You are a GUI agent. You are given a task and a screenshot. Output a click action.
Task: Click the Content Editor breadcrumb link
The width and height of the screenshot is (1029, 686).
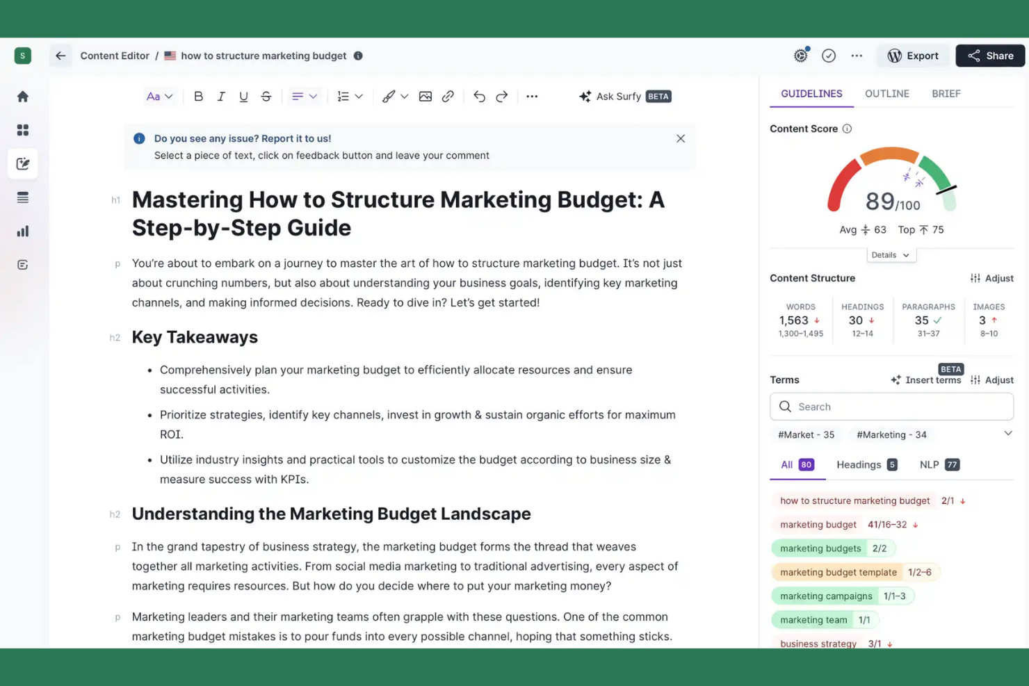[115, 56]
